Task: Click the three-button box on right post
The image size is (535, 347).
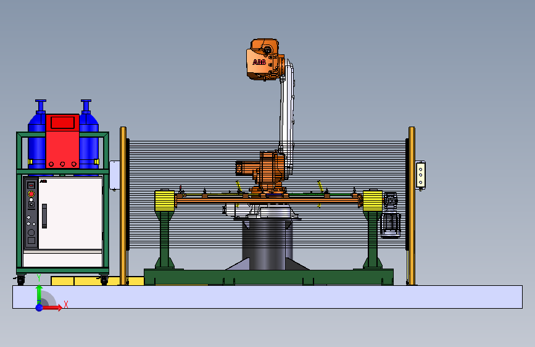Action: pyautogui.click(x=421, y=175)
